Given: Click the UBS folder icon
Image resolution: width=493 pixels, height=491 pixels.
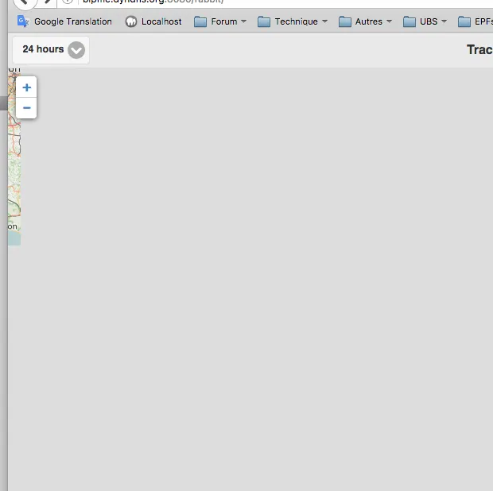Looking at the screenshot, I should tap(410, 21).
